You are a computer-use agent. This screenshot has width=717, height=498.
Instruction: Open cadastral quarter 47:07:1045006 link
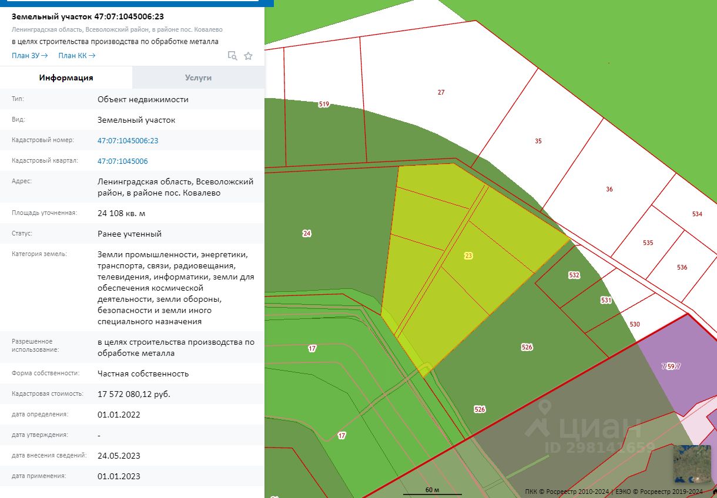point(122,161)
